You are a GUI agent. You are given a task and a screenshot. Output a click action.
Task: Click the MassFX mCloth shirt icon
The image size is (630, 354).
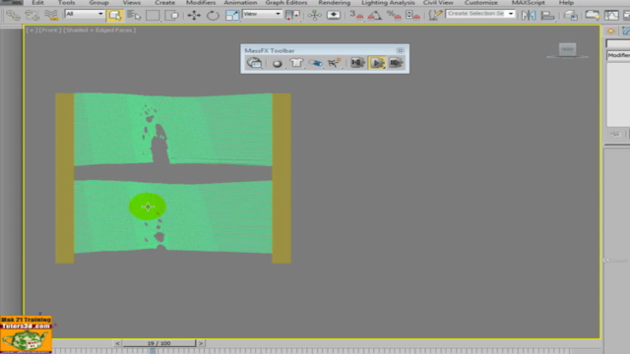click(296, 63)
